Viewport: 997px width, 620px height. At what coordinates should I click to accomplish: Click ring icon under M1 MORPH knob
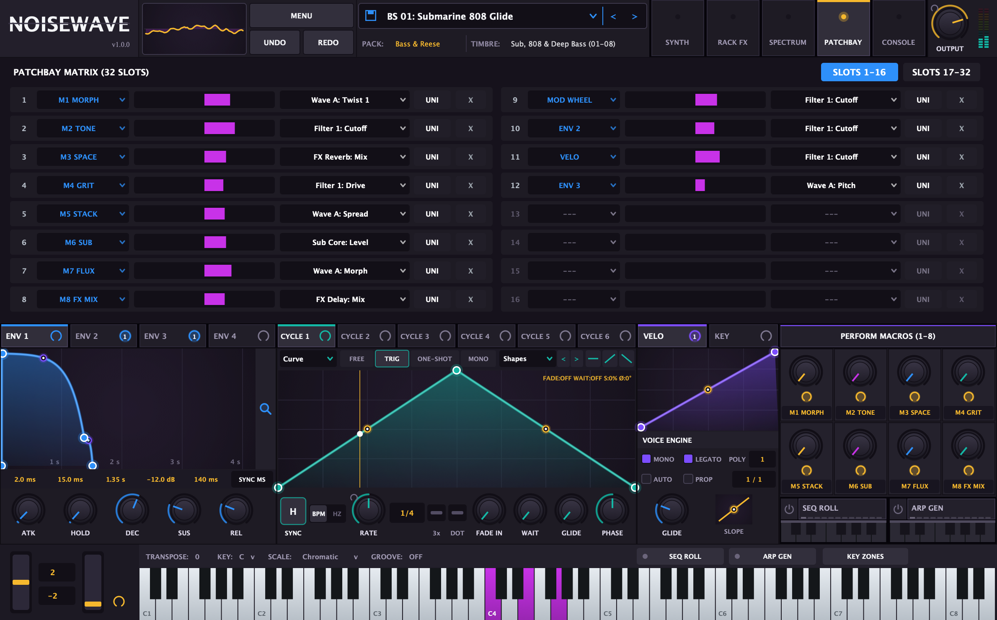tap(806, 397)
